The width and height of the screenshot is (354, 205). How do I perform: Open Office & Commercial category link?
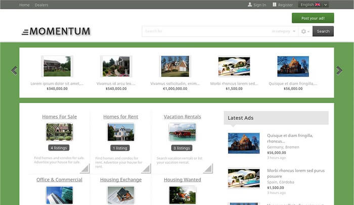tap(59, 180)
